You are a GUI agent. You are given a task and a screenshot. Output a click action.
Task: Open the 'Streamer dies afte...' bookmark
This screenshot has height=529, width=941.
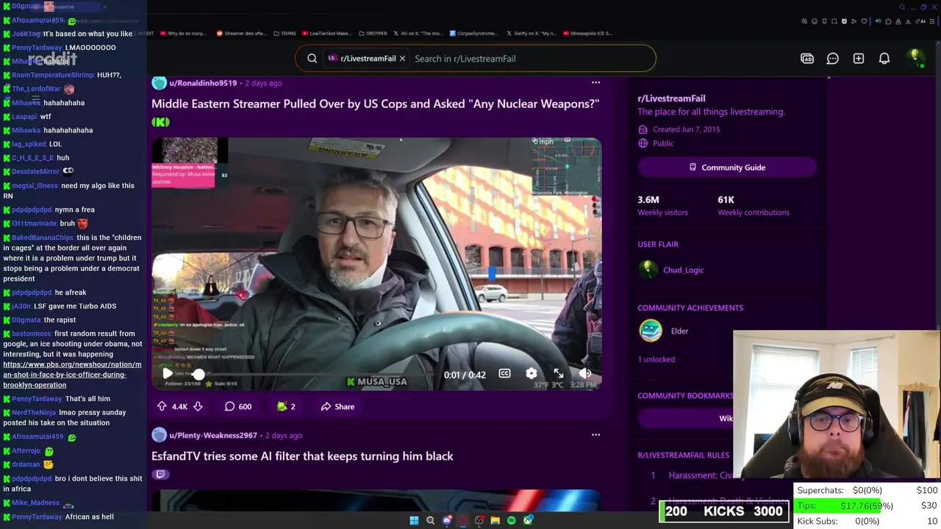(241, 33)
